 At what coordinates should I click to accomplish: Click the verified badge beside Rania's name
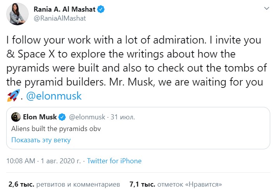point(101,9)
